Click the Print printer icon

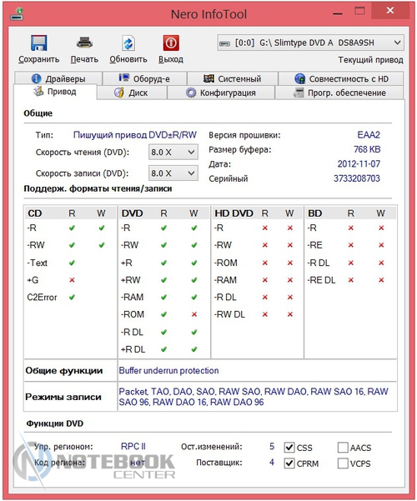(84, 43)
